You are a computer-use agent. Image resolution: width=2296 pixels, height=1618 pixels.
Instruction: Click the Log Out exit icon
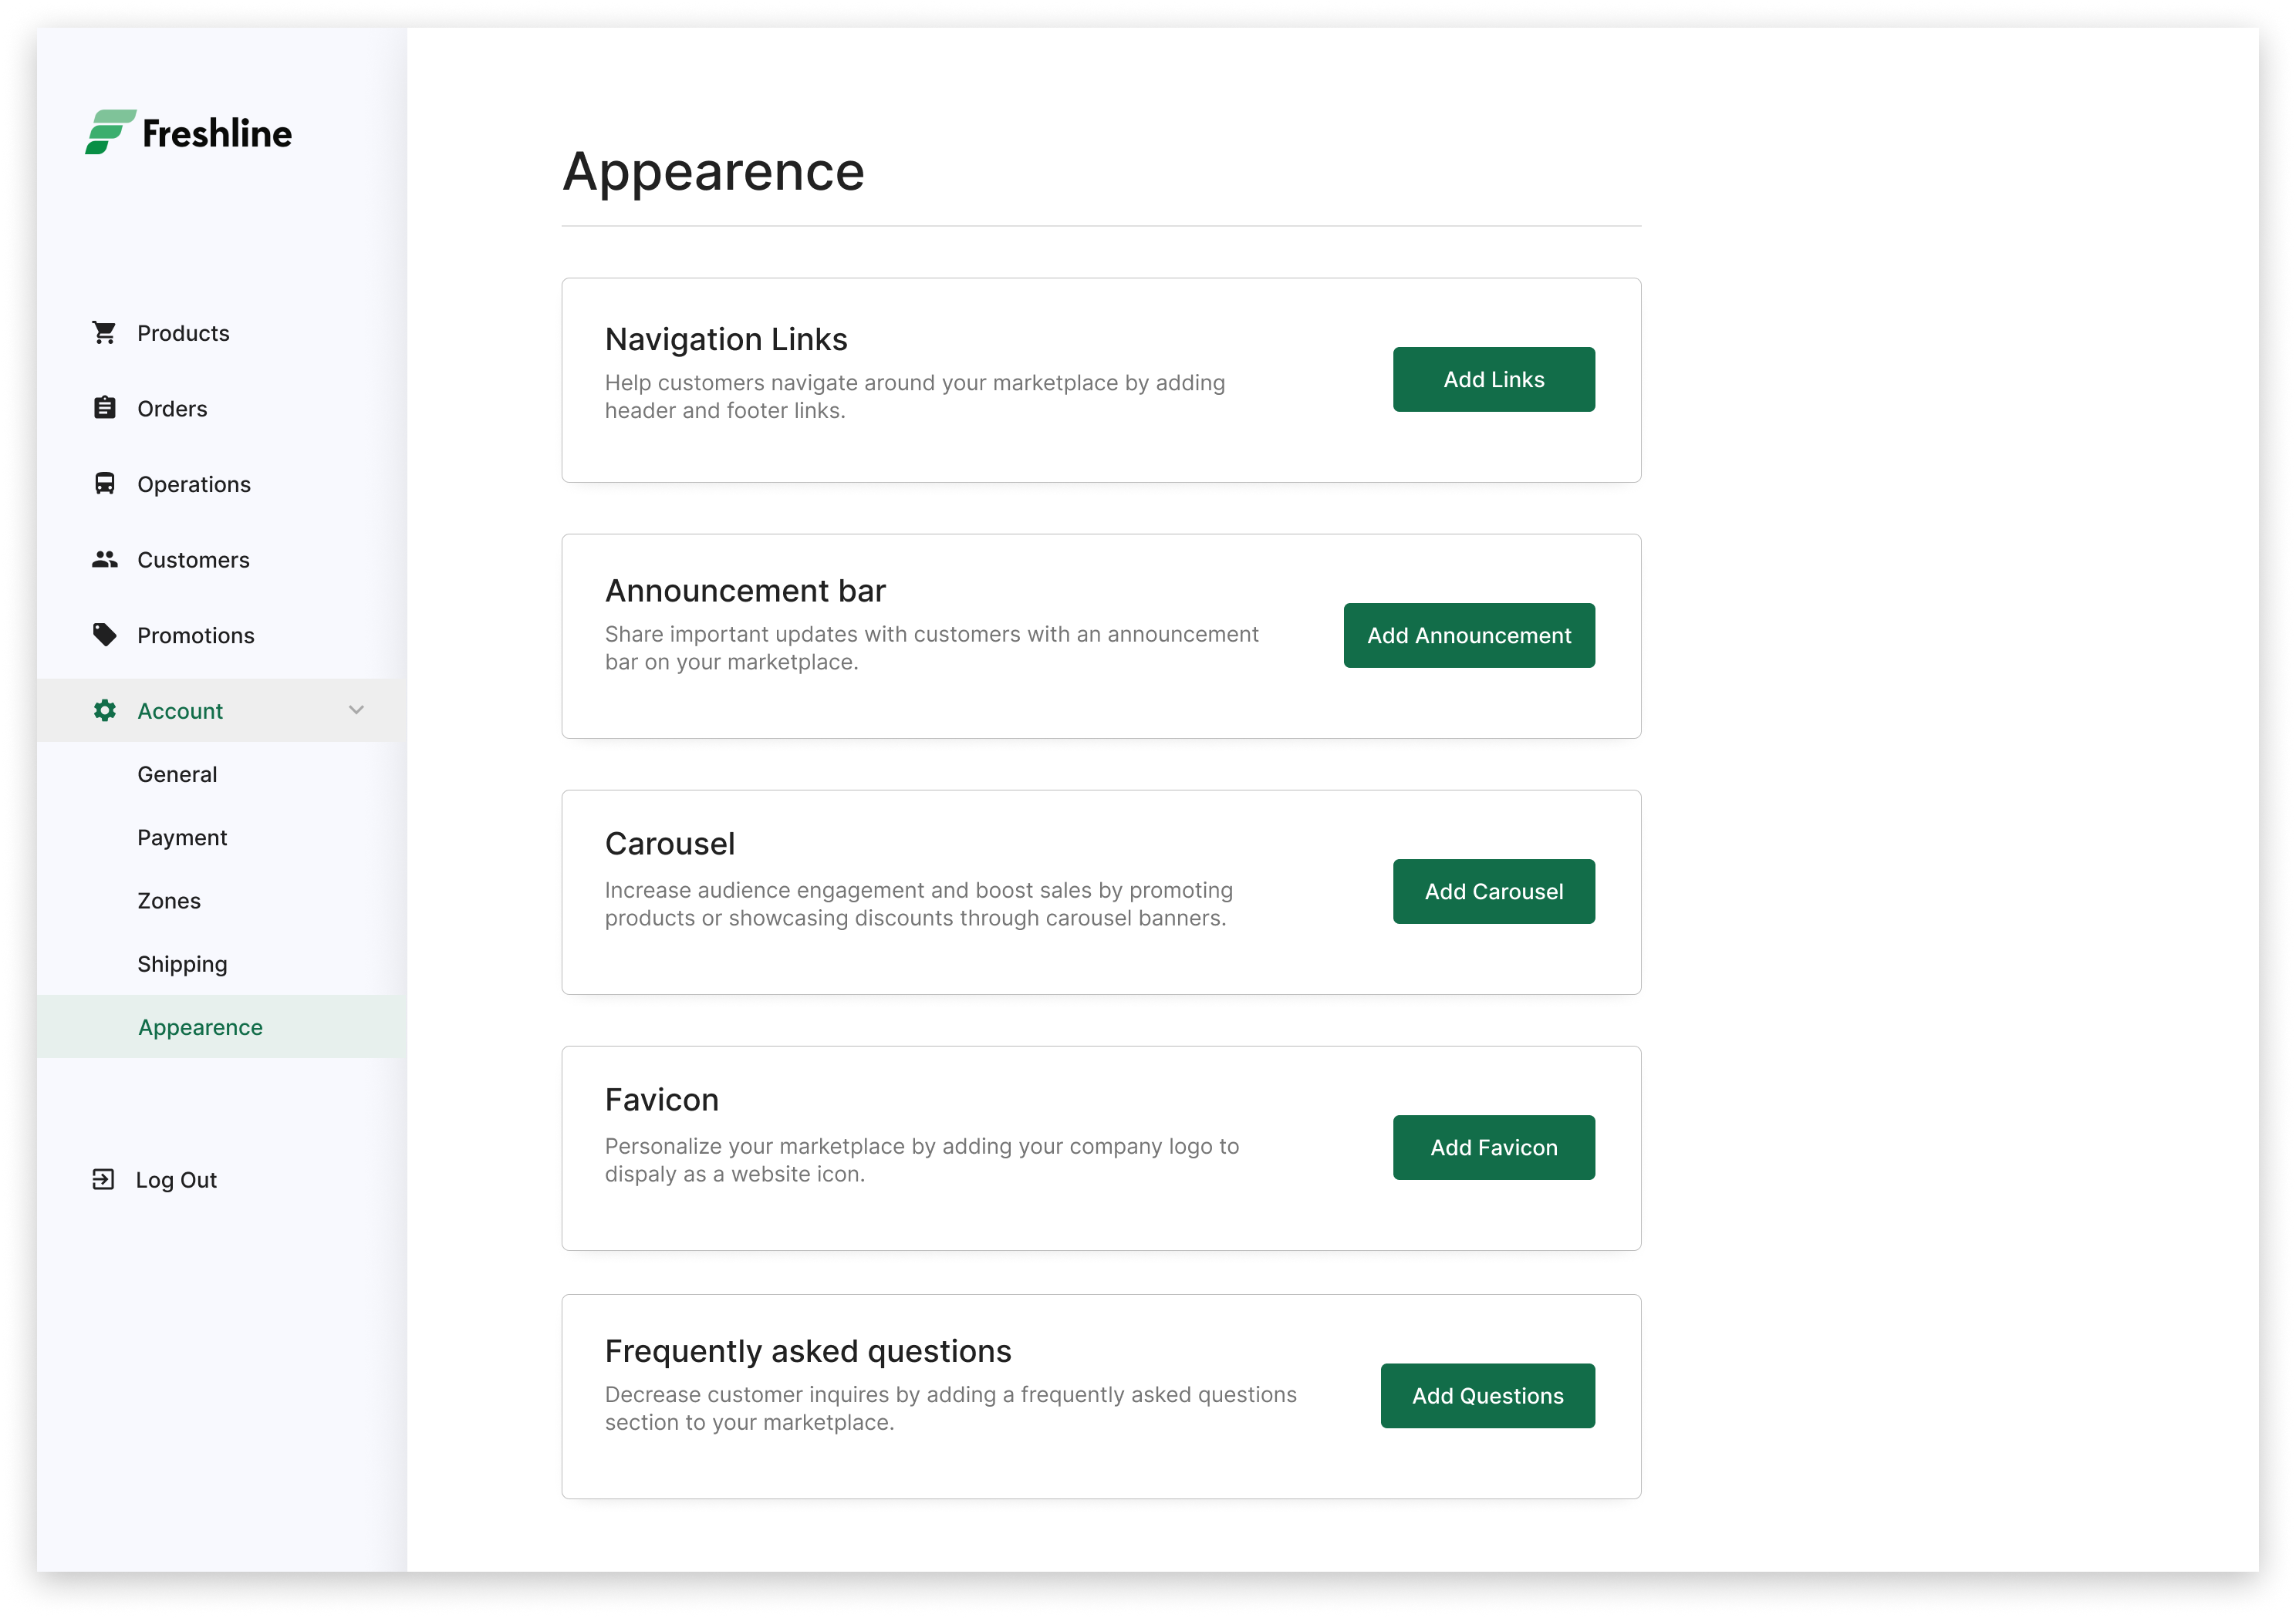(103, 1179)
